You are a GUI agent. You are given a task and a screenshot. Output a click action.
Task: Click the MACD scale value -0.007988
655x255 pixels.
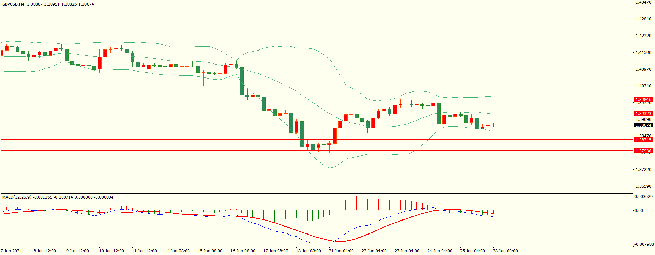click(x=644, y=244)
